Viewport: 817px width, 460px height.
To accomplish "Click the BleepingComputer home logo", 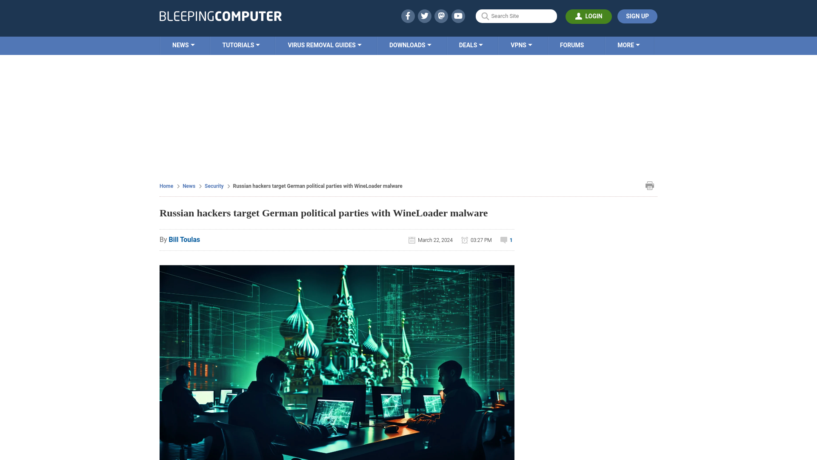I will pyautogui.click(x=220, y=16).
